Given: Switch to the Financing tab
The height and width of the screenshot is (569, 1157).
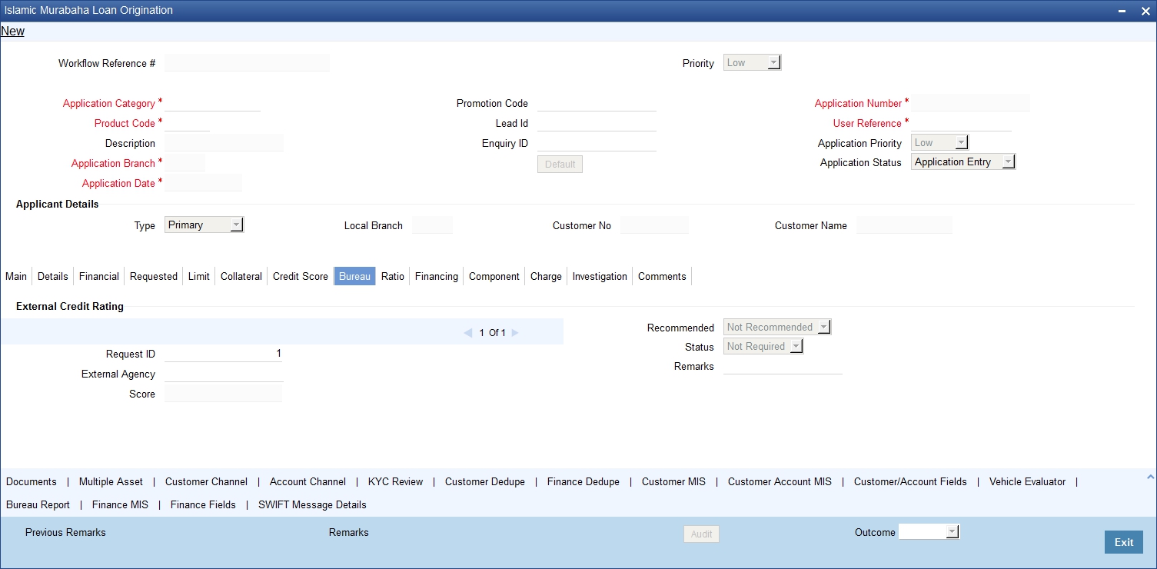Looking at the screenshot, I should click(x=437, y=276).
